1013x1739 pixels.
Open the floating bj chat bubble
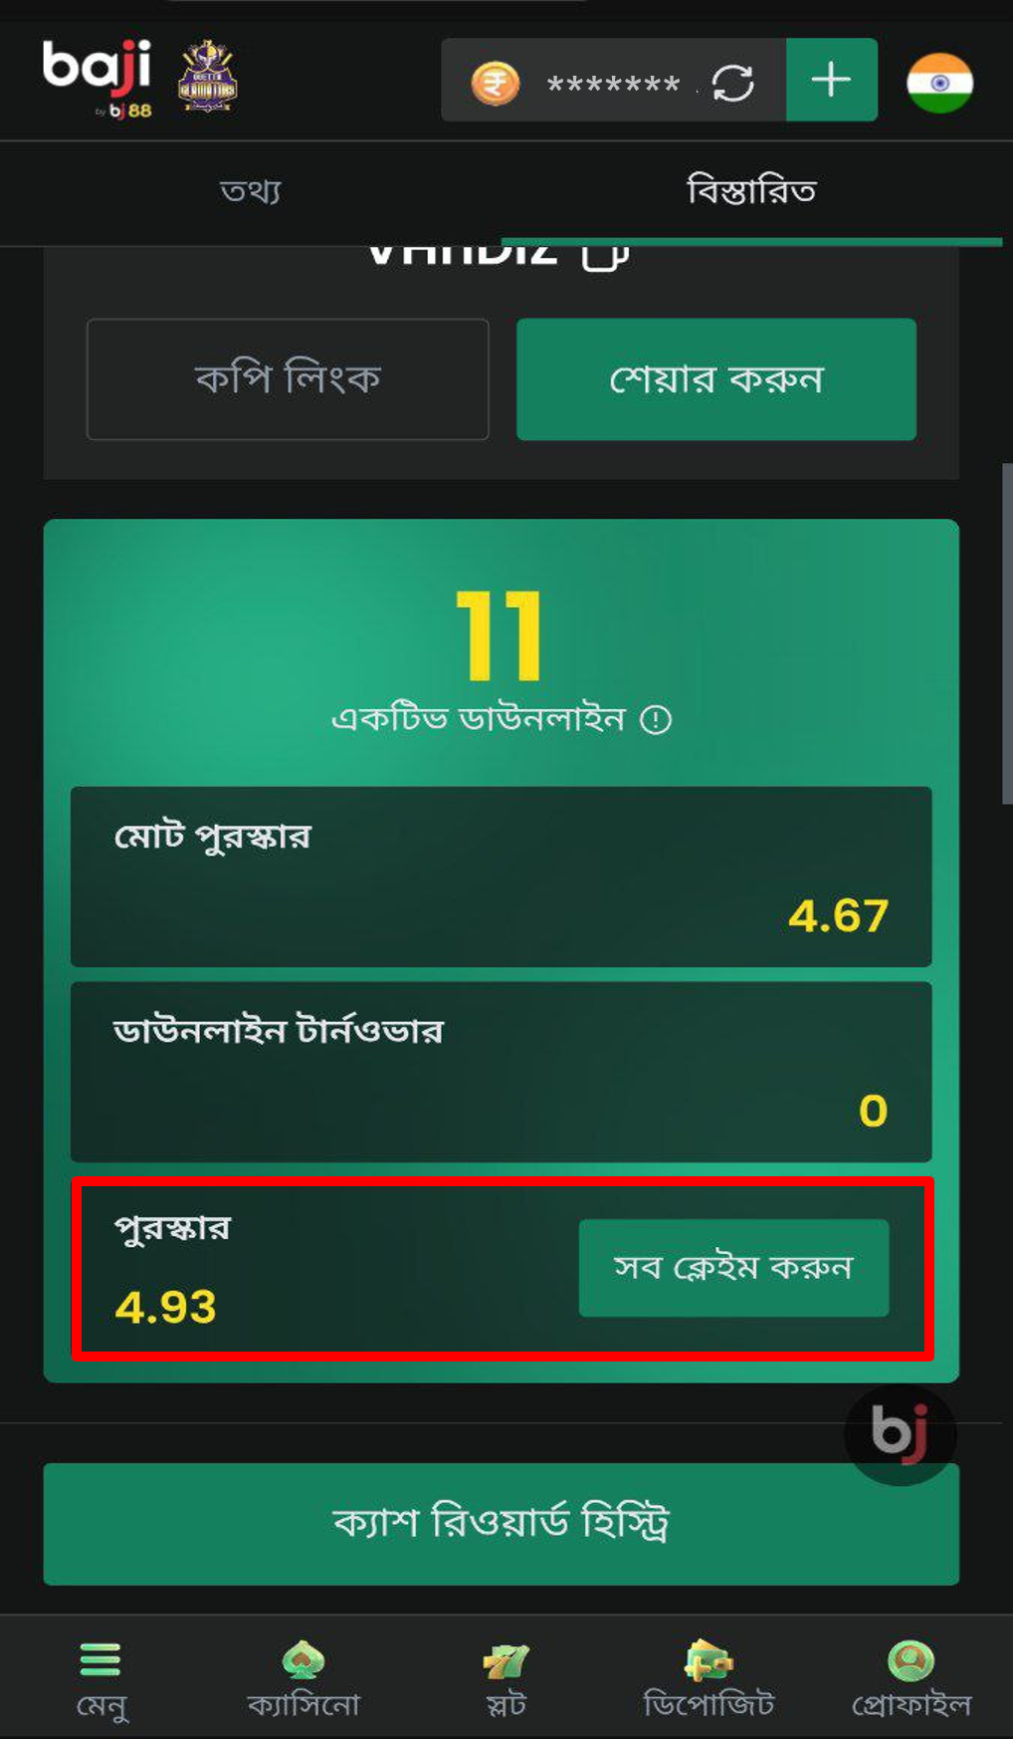(x=900, y=1433)
